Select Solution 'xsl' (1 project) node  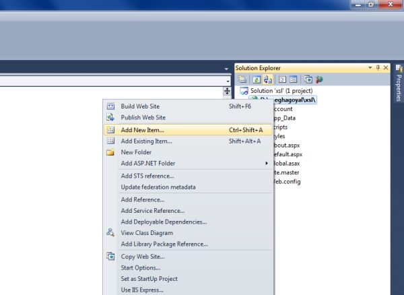(281, 91)
